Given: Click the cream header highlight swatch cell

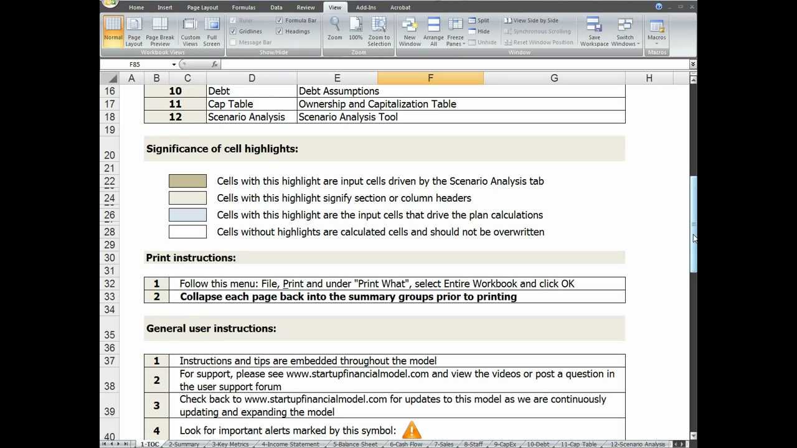Looking at the screenshot, I should 187,198.
